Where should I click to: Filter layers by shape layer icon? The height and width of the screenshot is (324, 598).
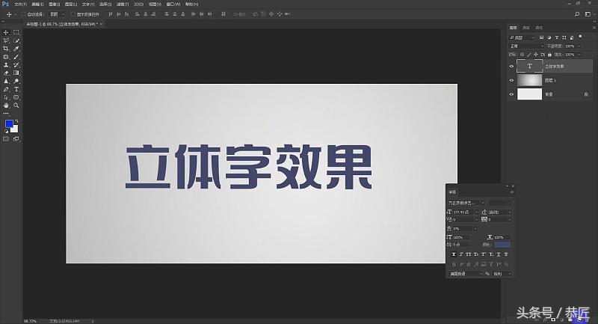(564, 37)
